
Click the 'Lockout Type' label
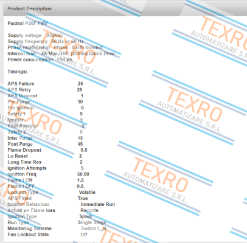click(23, 193)
